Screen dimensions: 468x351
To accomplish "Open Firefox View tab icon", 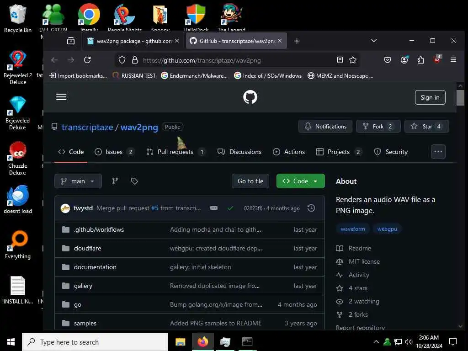I will tap(71, 41).
